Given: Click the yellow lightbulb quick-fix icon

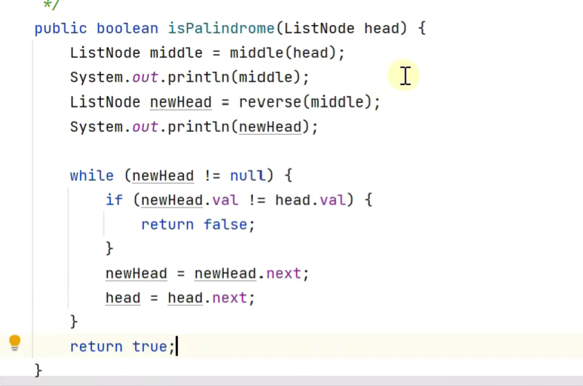Looking at the screenshot, I should (x=15, y=342).
